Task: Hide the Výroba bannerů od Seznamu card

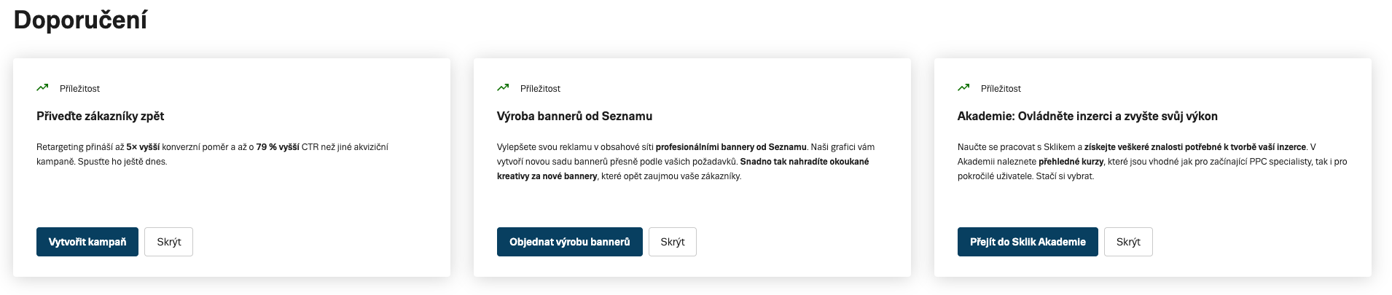Action: pos(672,242)
